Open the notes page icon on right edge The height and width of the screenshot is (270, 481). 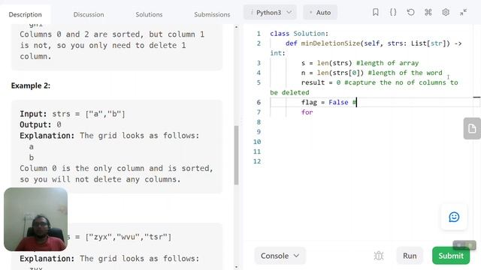click(472, 128)
